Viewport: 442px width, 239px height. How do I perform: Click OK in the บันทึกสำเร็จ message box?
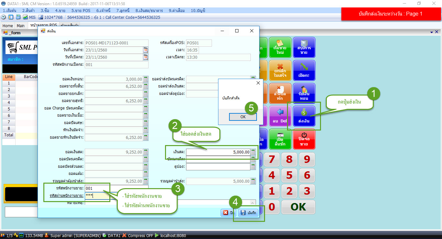tap(243, 117)
